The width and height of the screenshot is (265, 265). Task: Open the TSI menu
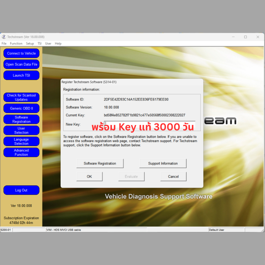click(x=39, y=43)
